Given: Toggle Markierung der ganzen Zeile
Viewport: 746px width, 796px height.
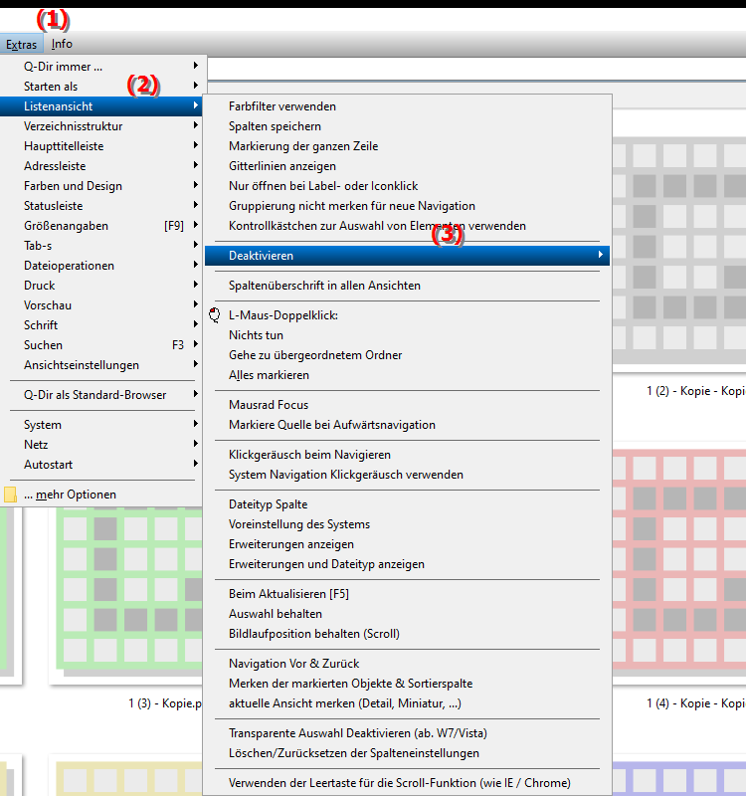Looking at the screenshot, I should tap(407, 146).
